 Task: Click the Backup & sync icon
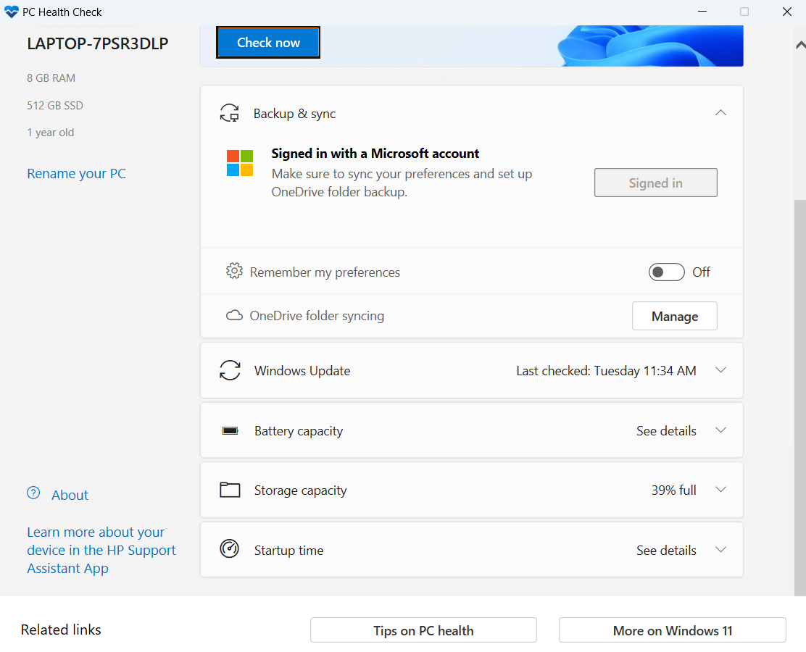[230, 113]
